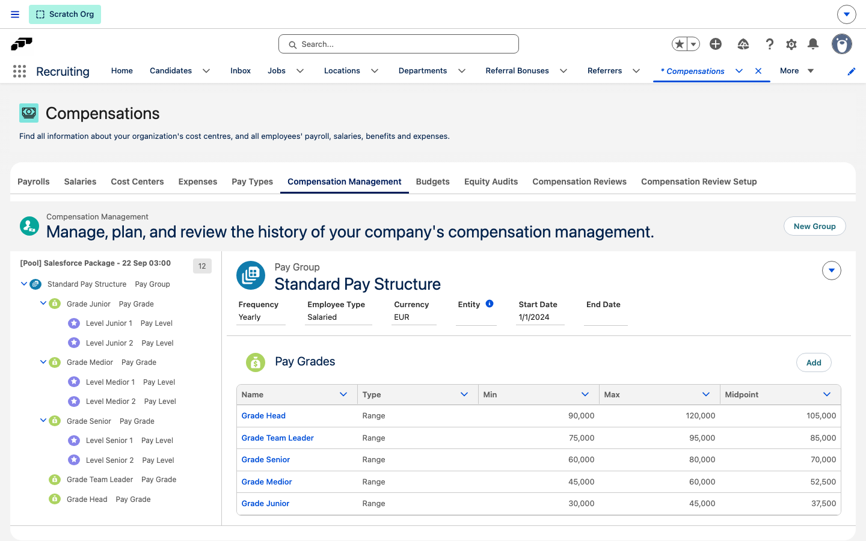This screenshot has width=866, height=541.
Task: Collapse the Standard Pay Structure tree node
Action: click(24, 284)
